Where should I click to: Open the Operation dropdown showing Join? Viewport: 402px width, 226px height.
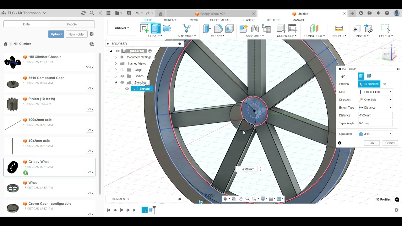375,134
